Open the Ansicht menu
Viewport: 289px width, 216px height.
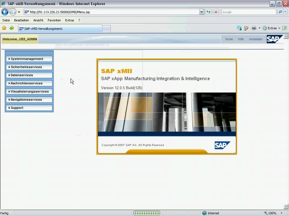coord(38,20)
